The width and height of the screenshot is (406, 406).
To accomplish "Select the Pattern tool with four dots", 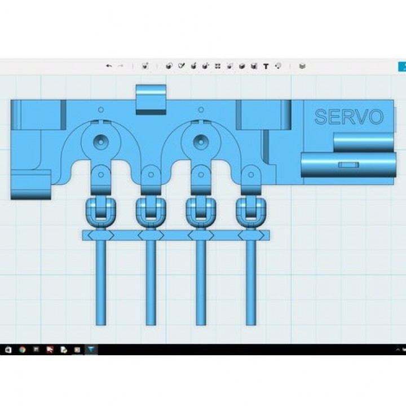I will 218,66.
